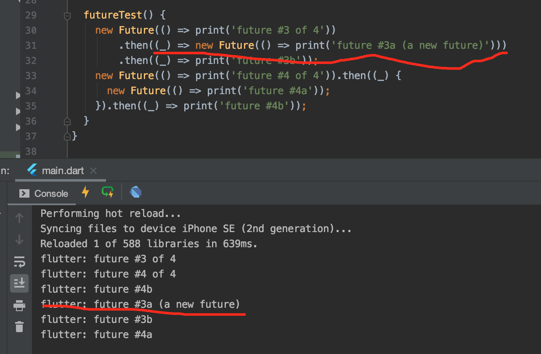This screenshot has width=541, height=354.
Task: Click line number 34 in the gutter
Action: (31, 91)
